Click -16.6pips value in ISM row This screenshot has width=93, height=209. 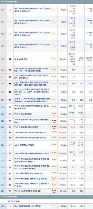click(x=63, y=191)
